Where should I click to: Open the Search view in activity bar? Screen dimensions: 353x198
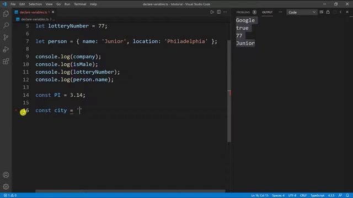(6, 25)
